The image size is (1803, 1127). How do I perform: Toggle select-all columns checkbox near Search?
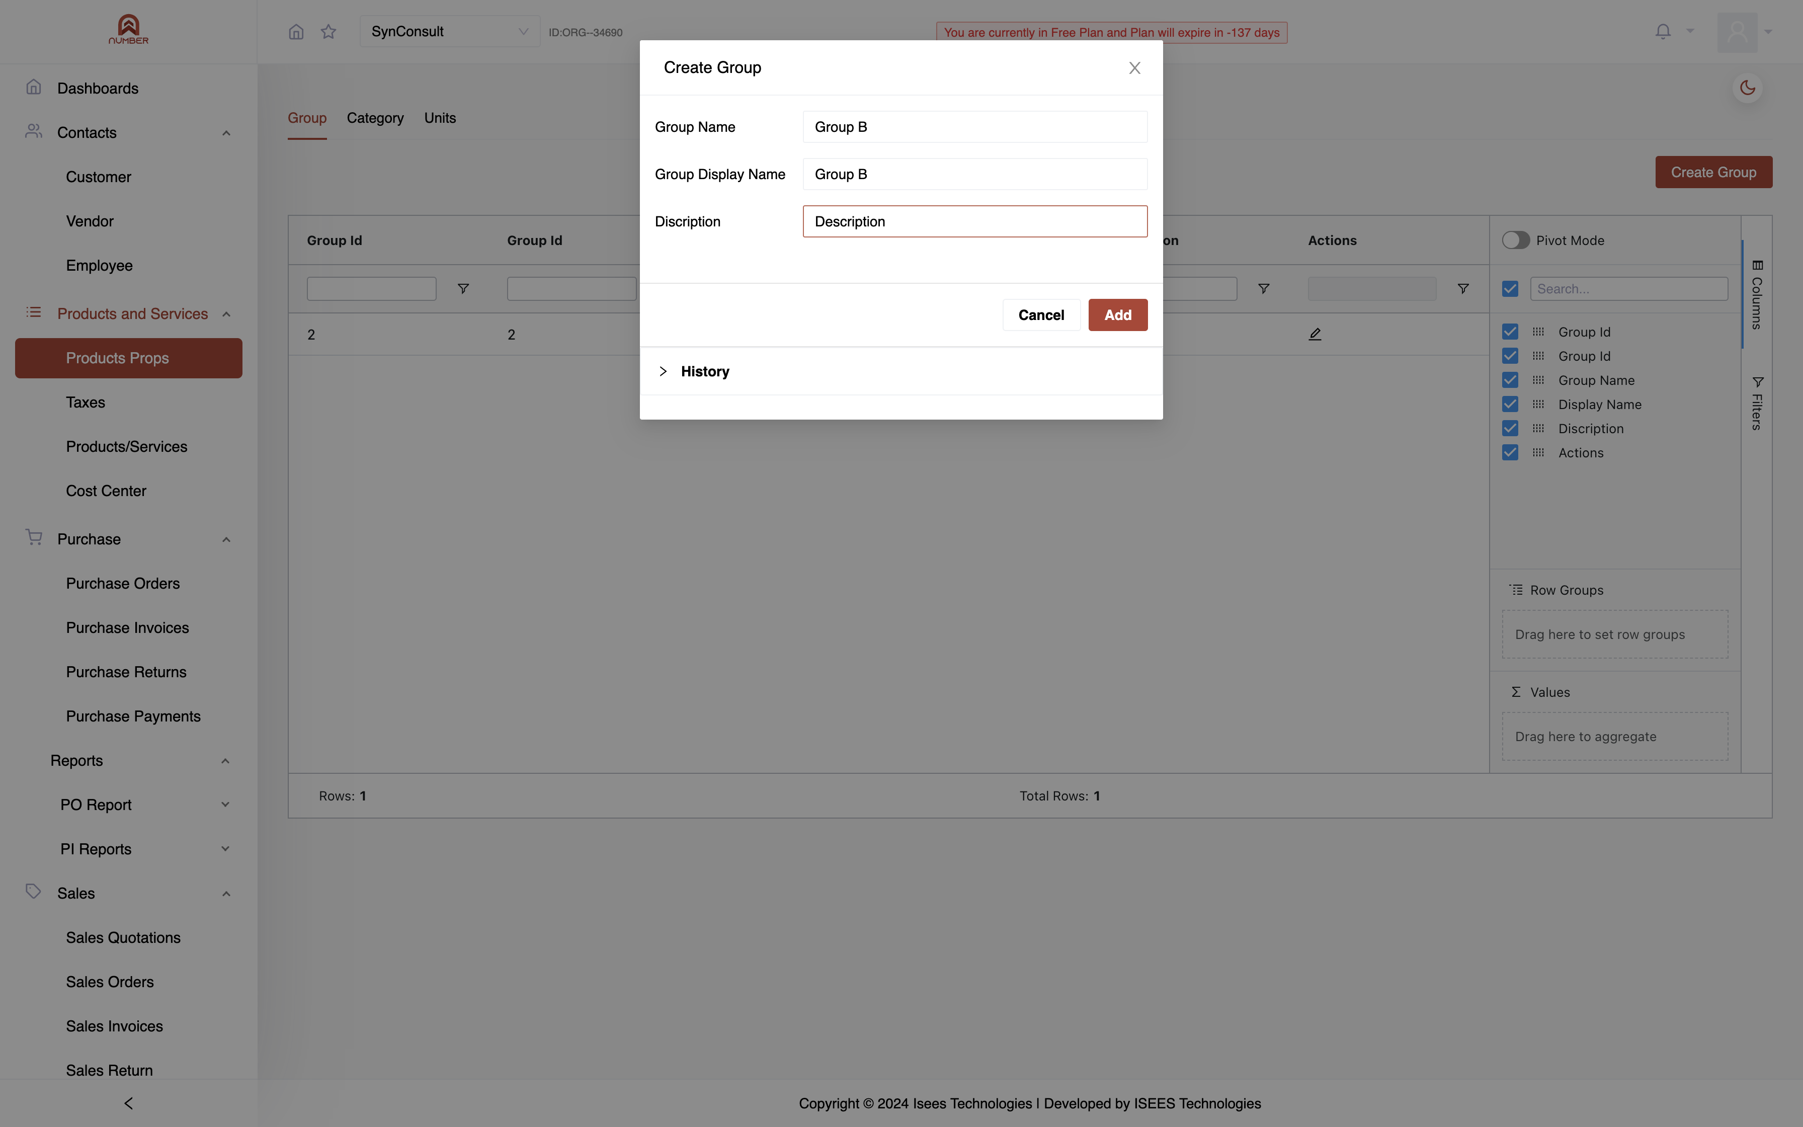[x=1510, y=288]
